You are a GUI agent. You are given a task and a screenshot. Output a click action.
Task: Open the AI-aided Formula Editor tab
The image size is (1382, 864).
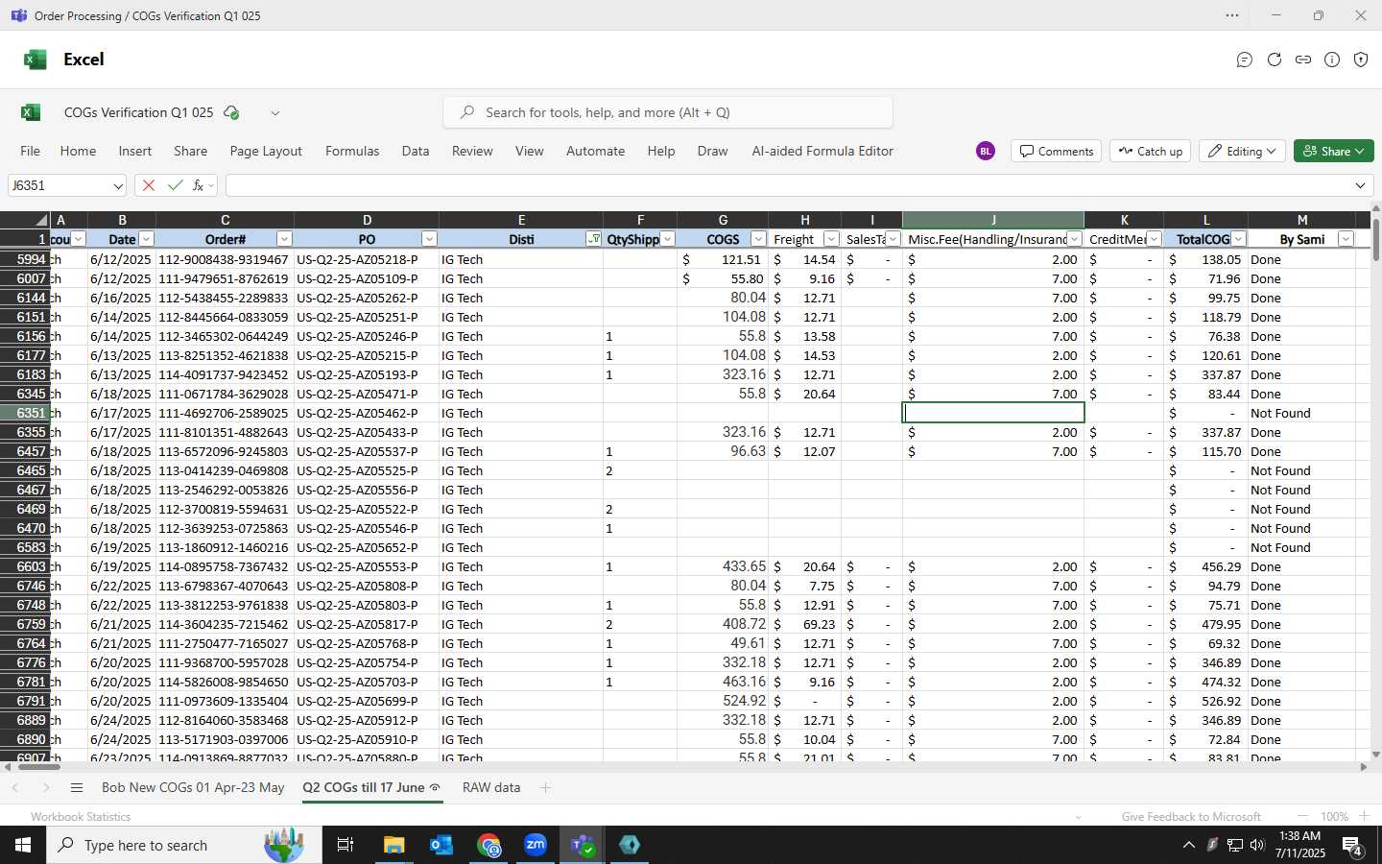click(x=822, y=151)
